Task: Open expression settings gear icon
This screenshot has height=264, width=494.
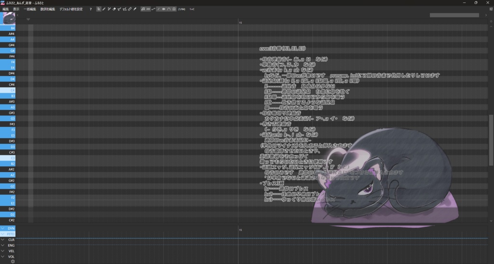Action: (x=13, y=262)
